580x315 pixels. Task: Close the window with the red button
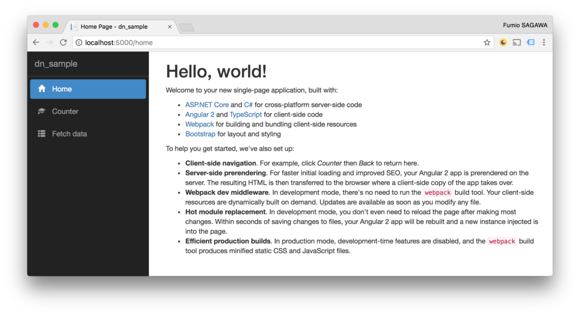36,25
